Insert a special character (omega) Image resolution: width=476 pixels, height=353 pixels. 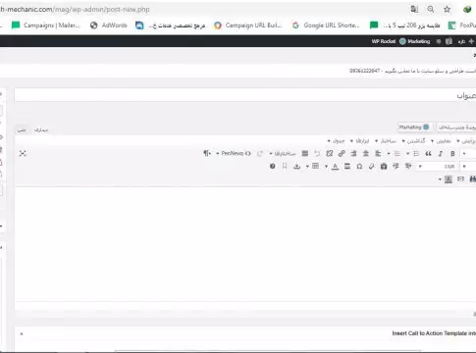359,167
